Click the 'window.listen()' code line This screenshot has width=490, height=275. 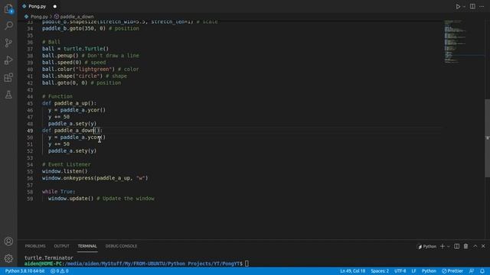click(64, 171)
